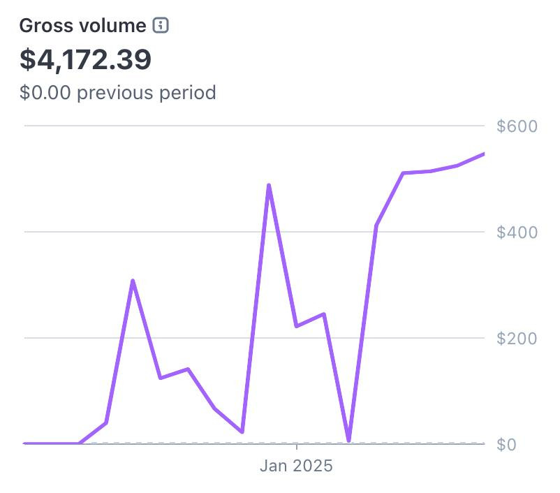Click the $200 horizontal gridline
The image size is (560, 493).
point(70,338)
